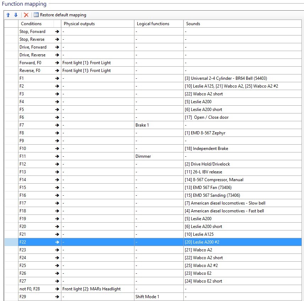Select the MARs Headlight physical output cell

(x=92, y=289)
